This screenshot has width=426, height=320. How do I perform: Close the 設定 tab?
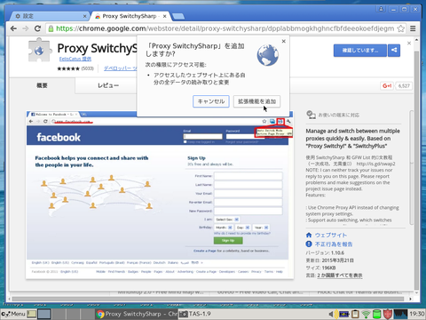pos(84,16)
